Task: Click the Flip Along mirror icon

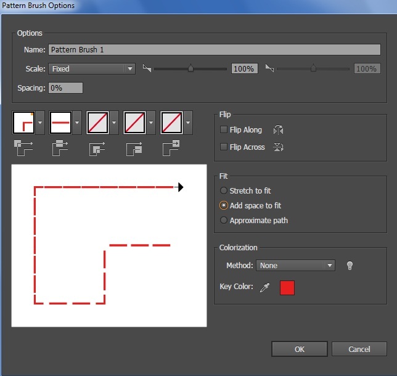Action: click(278, 130)
